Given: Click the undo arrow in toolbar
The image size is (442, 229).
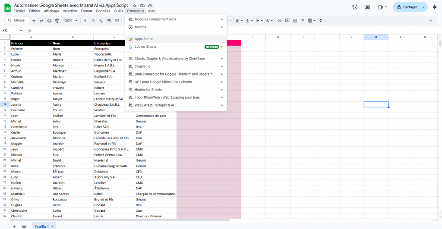Looking at the screenshot, I should pos(34,20).
